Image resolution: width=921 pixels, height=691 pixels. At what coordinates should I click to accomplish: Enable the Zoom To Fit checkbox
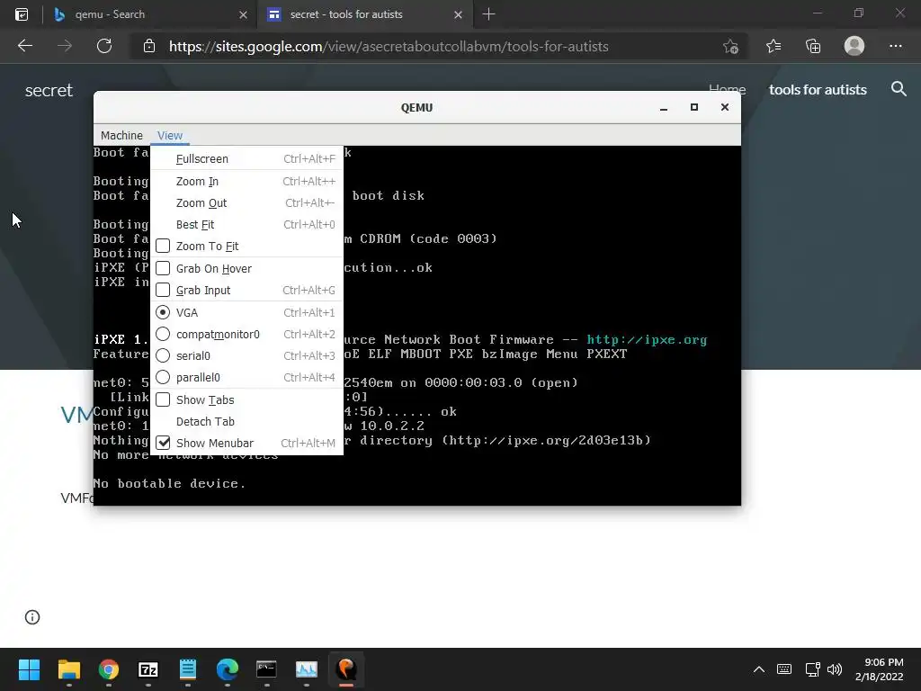(163, 246)
